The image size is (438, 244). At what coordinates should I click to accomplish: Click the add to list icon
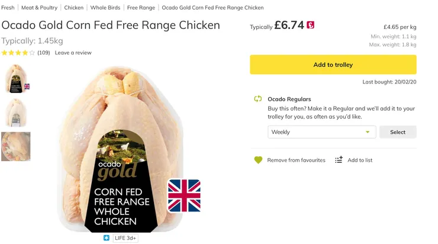pos(339,160)
